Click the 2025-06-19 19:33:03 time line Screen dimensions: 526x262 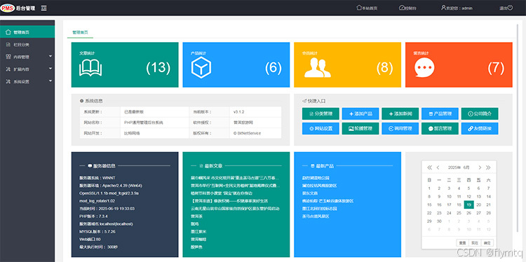tap(107, 208)
